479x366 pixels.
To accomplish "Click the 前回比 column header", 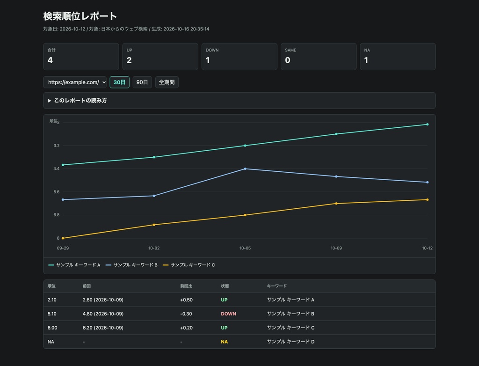I will coord(186,286).
